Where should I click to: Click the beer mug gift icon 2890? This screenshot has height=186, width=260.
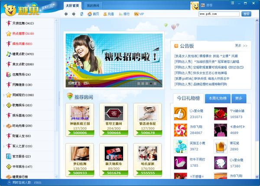(221, 146)
